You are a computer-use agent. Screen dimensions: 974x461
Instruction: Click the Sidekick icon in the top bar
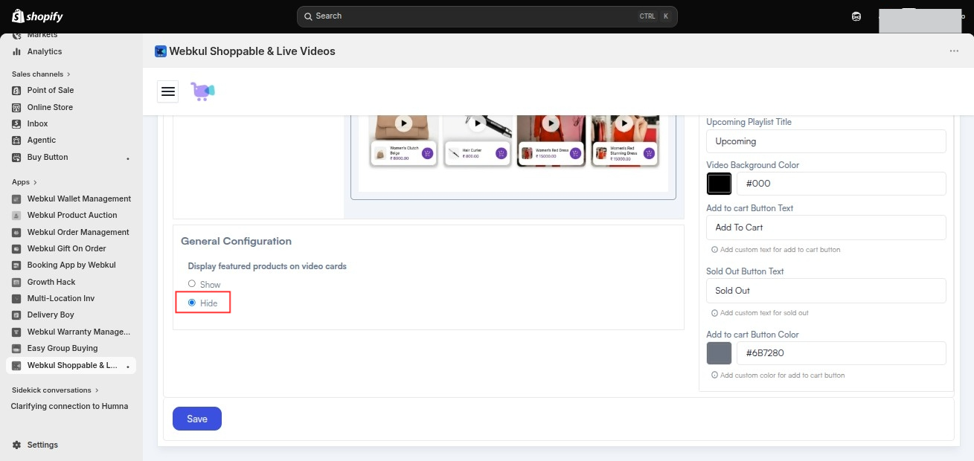[856, 16]
